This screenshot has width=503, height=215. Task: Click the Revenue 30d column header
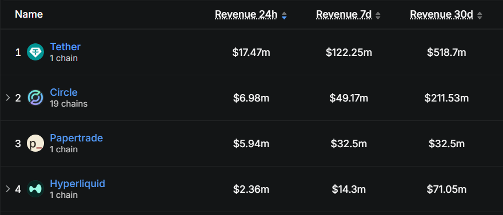pyautogui.click(x=441, y=14)
